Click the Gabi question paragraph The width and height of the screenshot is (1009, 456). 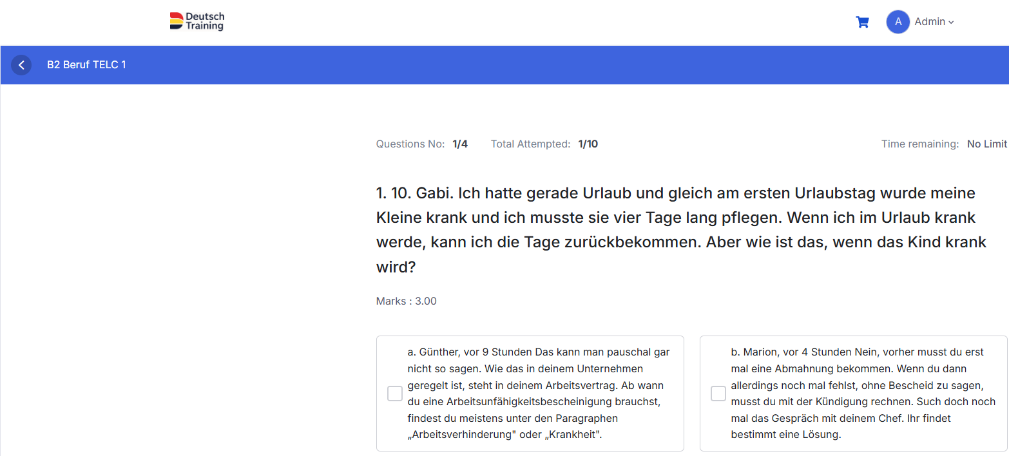[682, 230]
